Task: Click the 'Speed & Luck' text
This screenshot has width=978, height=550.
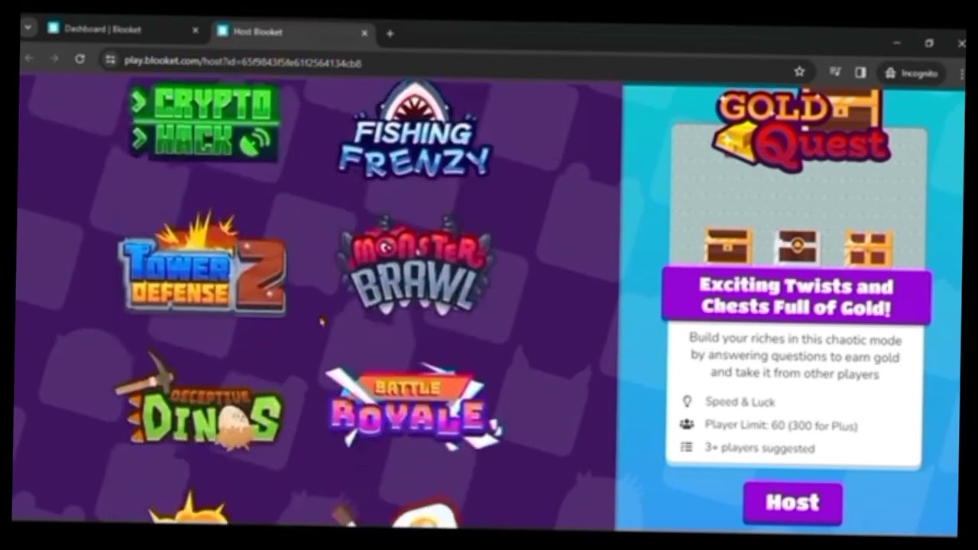Action: (740, 402)
